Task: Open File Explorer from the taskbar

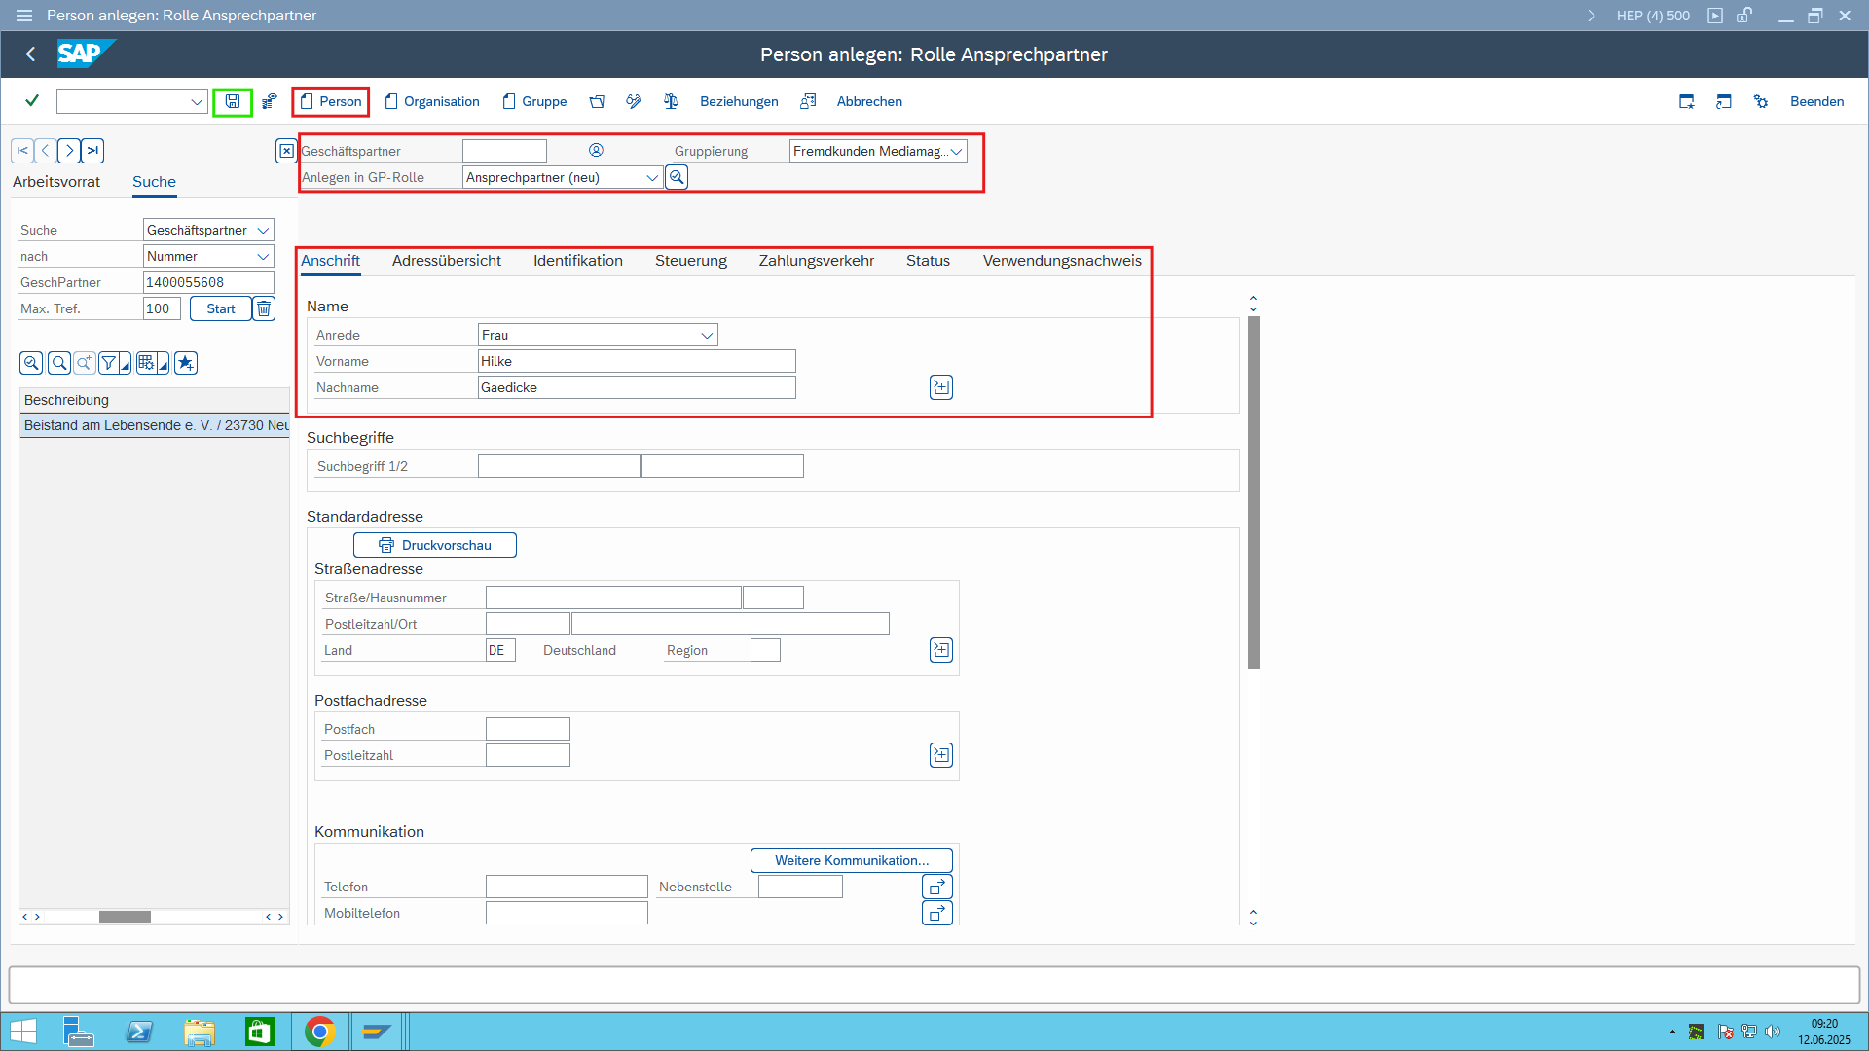Action: (200, 1032)
